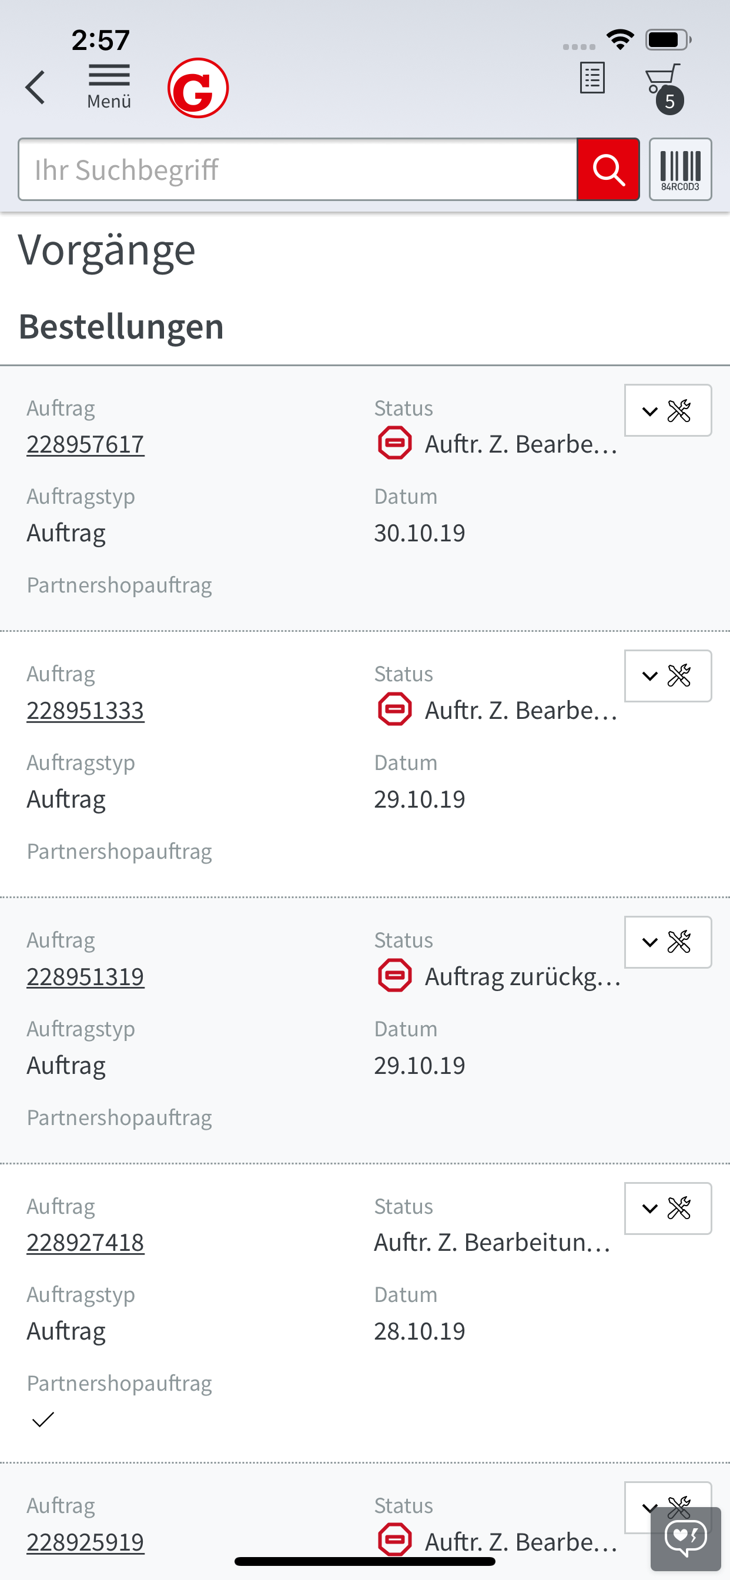Expand actions dropdown for order 228927418

(x=668, y=1209)
